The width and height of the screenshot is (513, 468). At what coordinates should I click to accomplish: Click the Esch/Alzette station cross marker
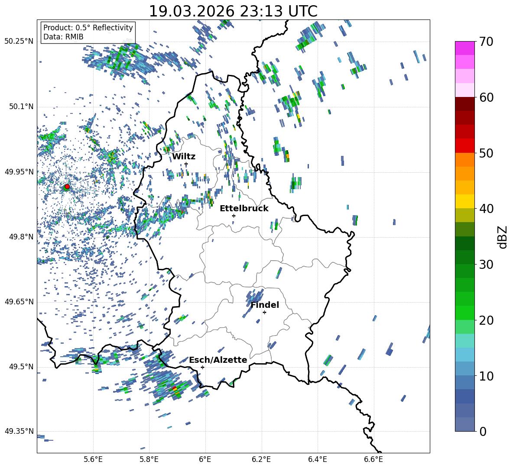(x=202, y=367)
